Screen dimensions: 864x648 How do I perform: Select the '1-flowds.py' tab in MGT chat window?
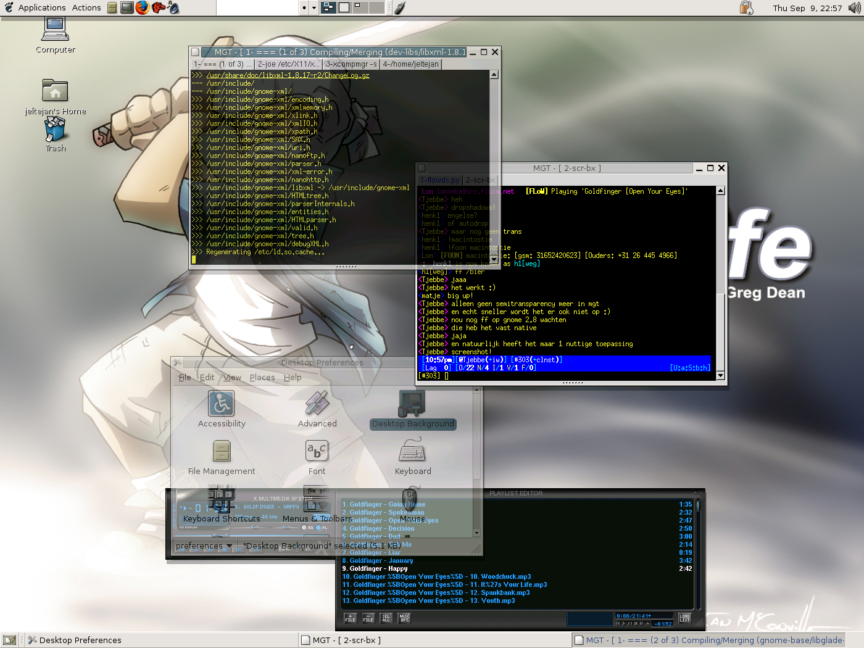pyautogui.click(x=440, y=180)
